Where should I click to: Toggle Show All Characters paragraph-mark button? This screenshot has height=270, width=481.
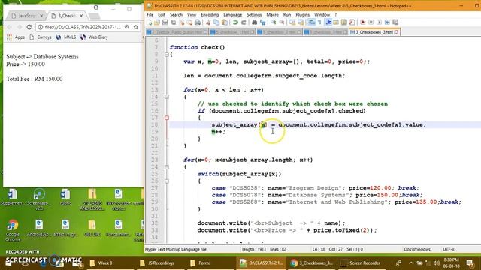coord(319,22)
